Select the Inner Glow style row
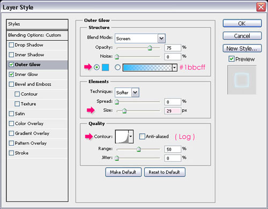 37,74
